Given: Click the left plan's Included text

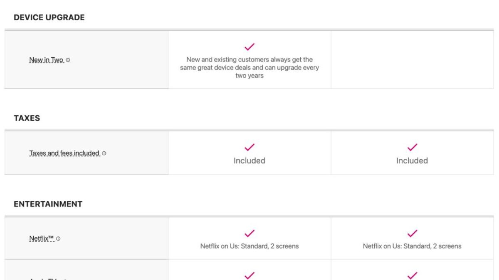Looking at the screenshot, I should point(249,161).
